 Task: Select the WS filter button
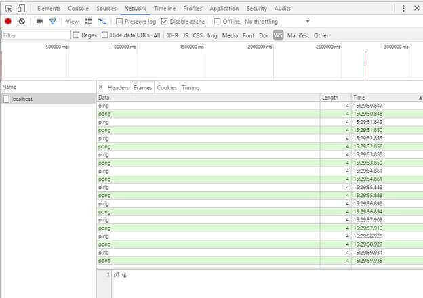[278, 35]
